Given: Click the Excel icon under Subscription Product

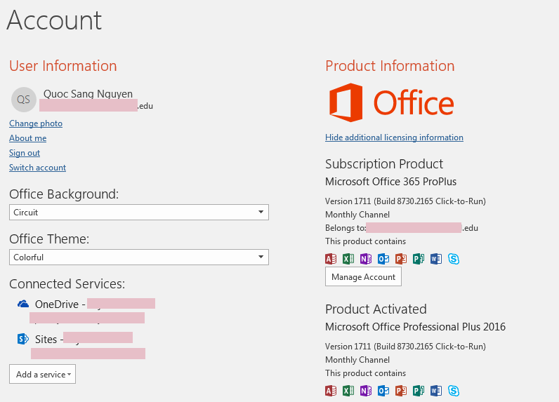Looking at the screenshot, I should [348, 259].
